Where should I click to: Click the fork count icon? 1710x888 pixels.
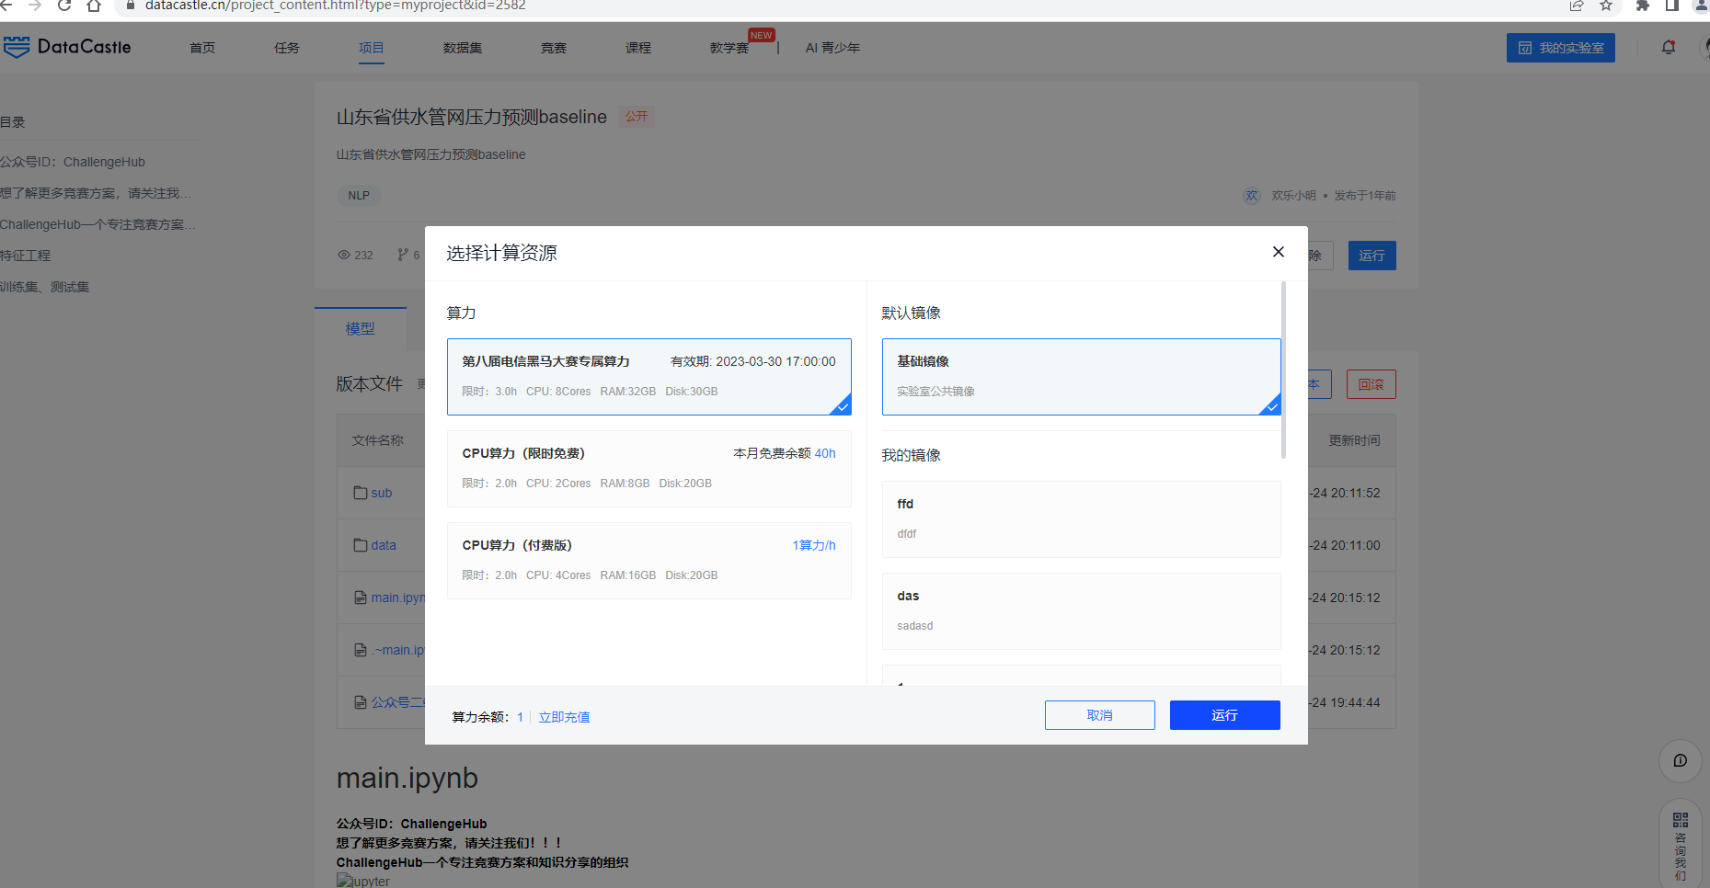point(403,256)
